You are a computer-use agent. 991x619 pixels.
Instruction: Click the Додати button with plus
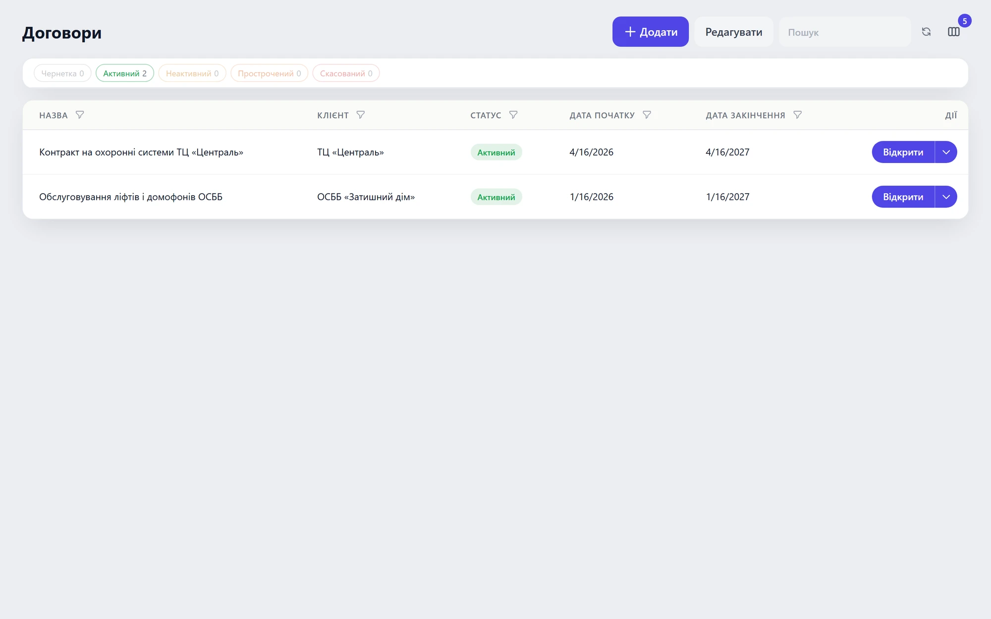click(651, 32)
